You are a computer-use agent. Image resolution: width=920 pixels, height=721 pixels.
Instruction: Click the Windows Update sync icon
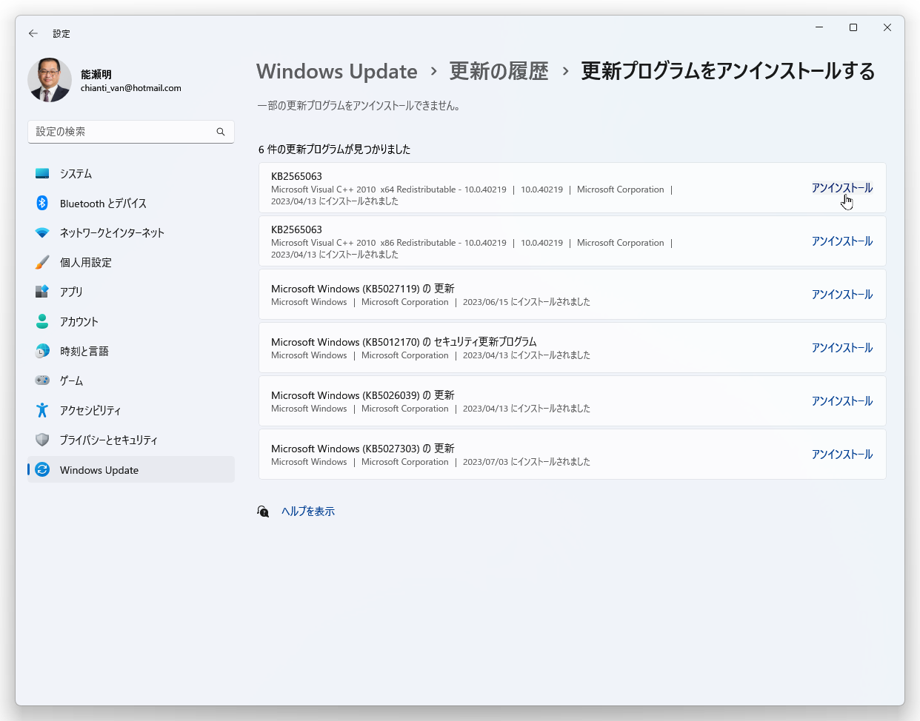[42, 469]
